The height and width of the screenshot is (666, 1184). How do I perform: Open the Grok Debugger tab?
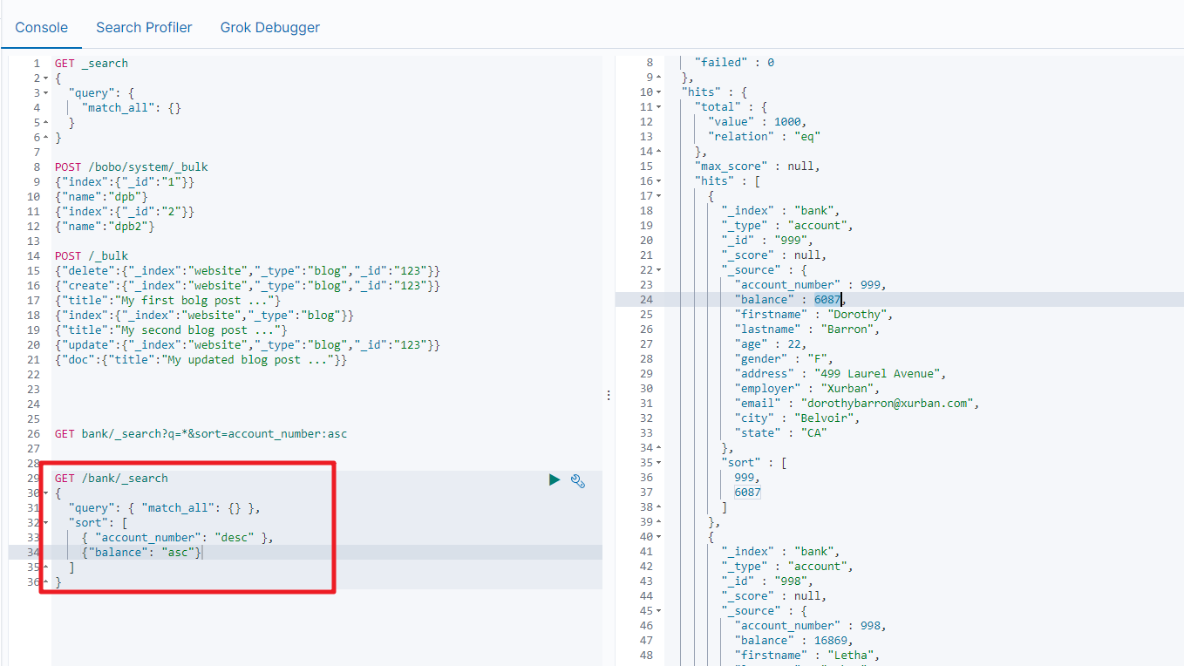click(x=269, y=27)
